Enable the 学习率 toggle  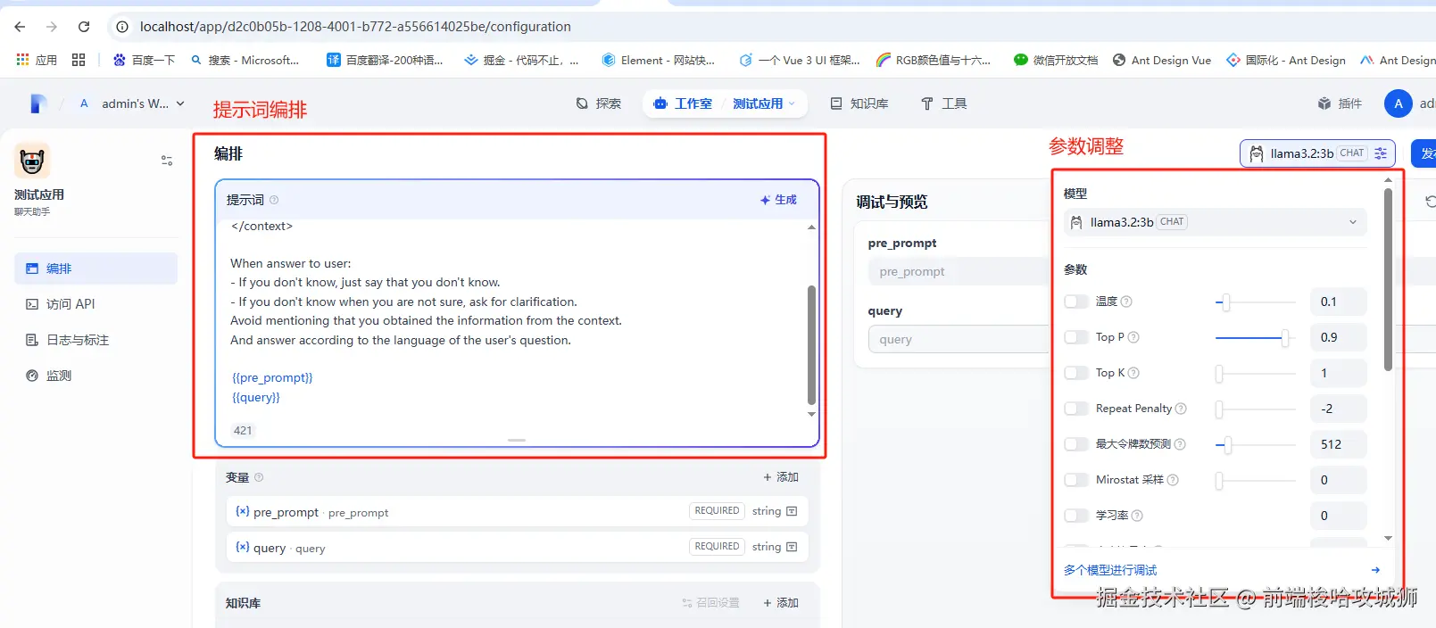(x=1076, y=516)
